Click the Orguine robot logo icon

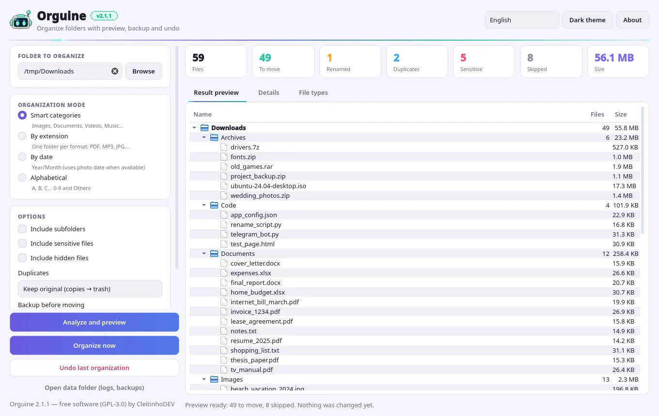[x=21, y=20]
